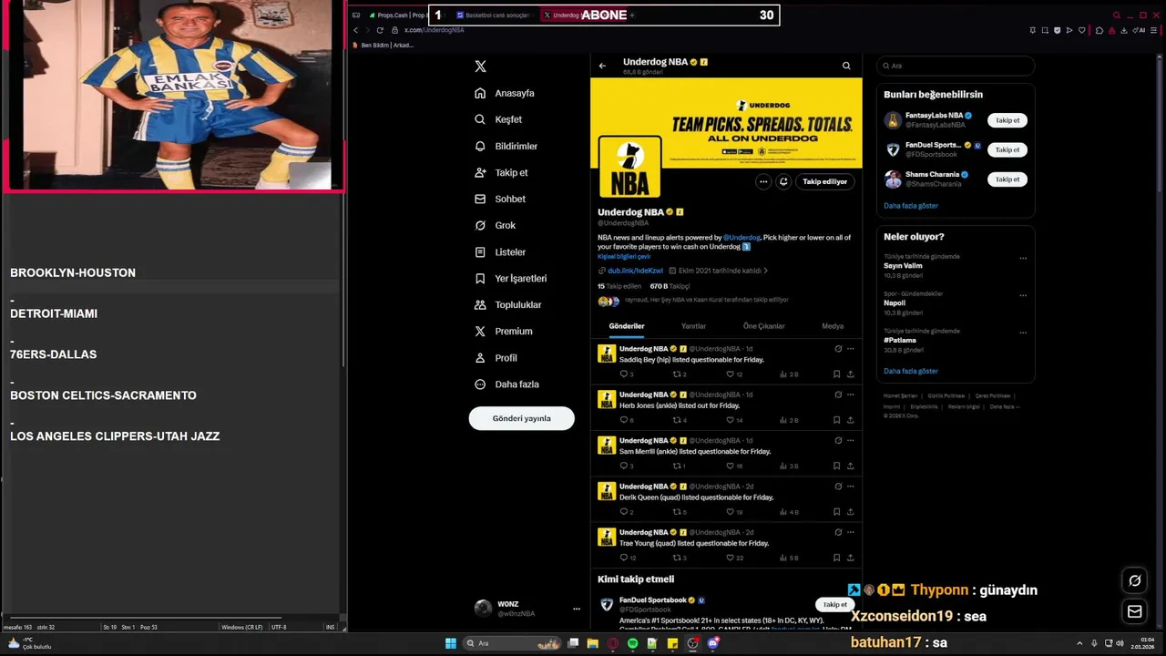The width and height of the screenshot is (1166, 656).
Task: Follow FanDuel Sportsbook in suggestions panel
Action: coord(1007,149)
